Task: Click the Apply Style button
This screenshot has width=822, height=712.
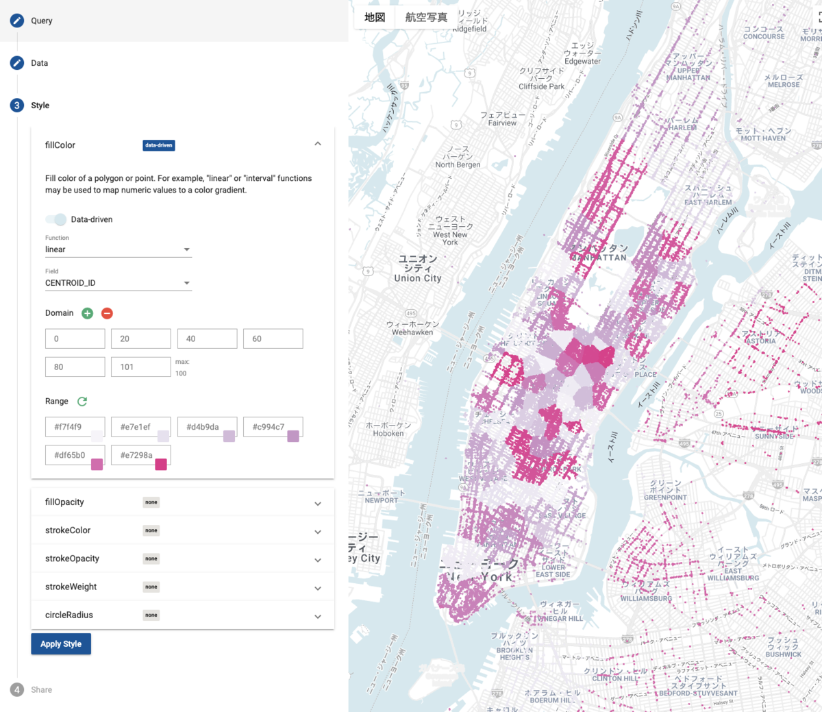Action: [61, 643]
